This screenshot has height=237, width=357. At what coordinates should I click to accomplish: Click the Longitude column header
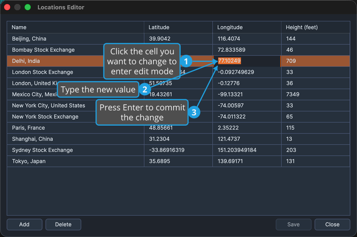pos(247,27)
